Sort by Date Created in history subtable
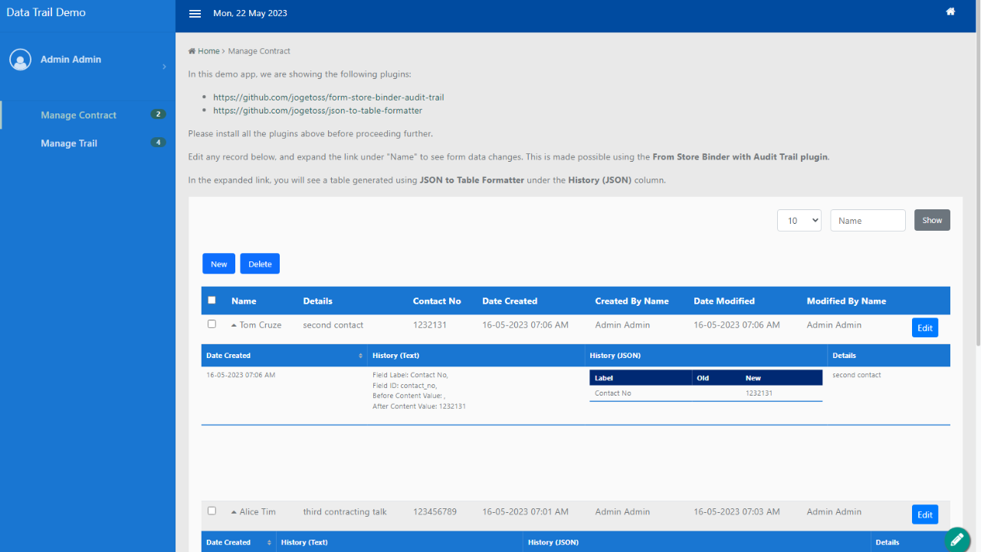 click(x=228, y=356)
